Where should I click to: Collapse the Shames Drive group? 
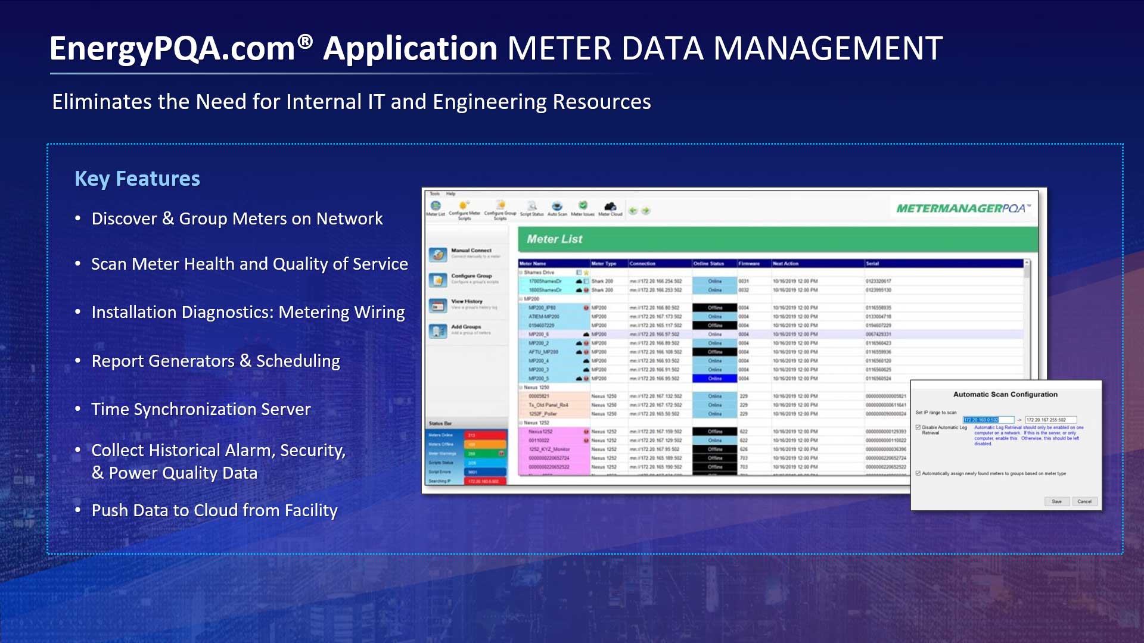coord(521,273)
